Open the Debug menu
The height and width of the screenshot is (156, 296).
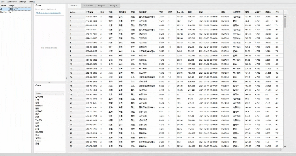pyautogui.click(x=32, y=2)
